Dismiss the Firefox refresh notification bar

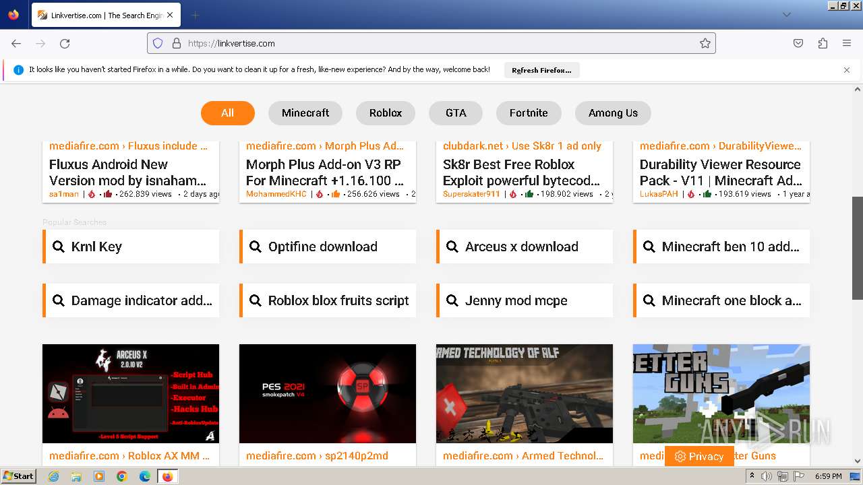(x=847, y=70)
